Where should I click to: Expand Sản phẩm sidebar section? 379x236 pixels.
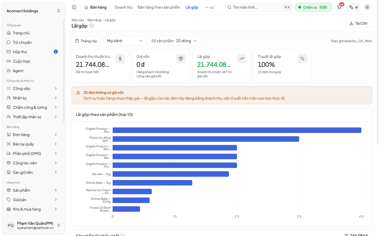(32, 190)
